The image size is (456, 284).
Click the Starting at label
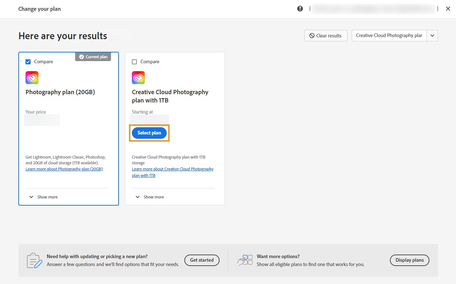tap(142, 112)
